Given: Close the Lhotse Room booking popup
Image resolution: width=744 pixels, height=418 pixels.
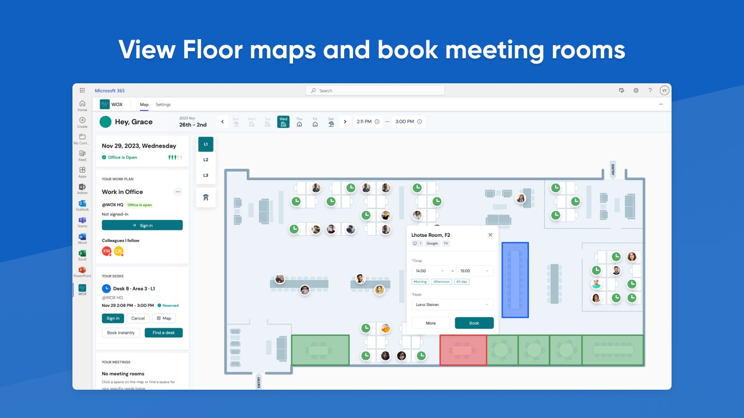Looking at the screenshot, I should tap(490, 235).
